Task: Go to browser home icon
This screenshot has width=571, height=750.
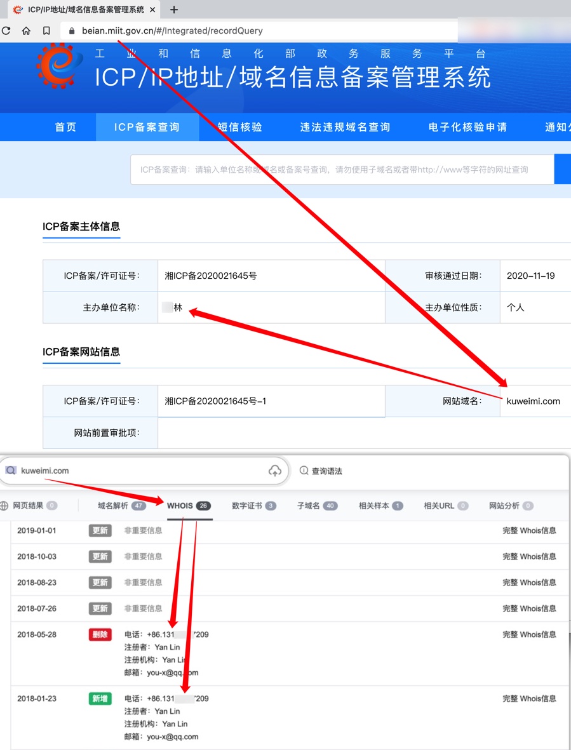Action: click(x=26, y=30)
